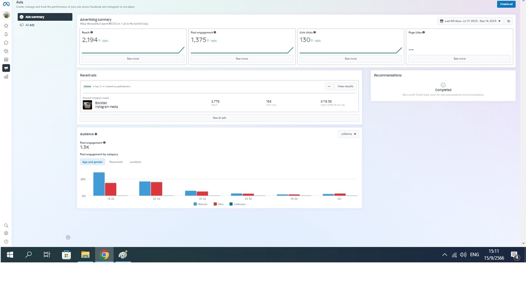The width and height of the screenshot is (526, 295).
Task: Click the Page Likes info icon
Action: point(424,32)
